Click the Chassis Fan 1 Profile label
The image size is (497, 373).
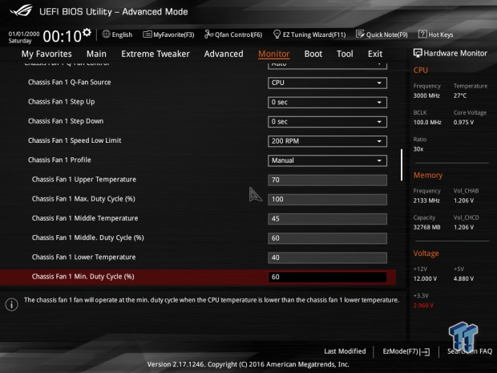click(59, 160)
